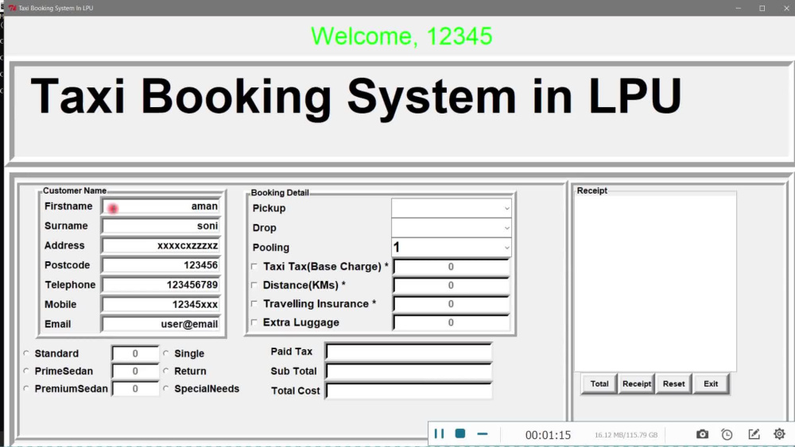Focus the Surname input field
The image size is (795, 447).
coord(161,225)
